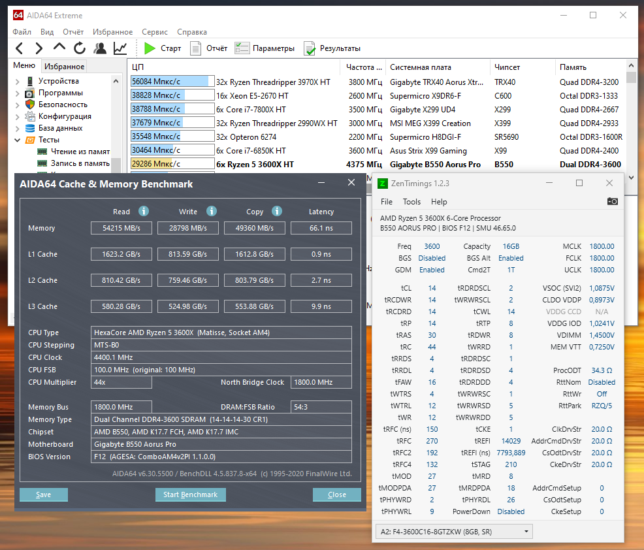Expand the Конфигурация tree node
The image size is (644, 550).
click(18, 116)
